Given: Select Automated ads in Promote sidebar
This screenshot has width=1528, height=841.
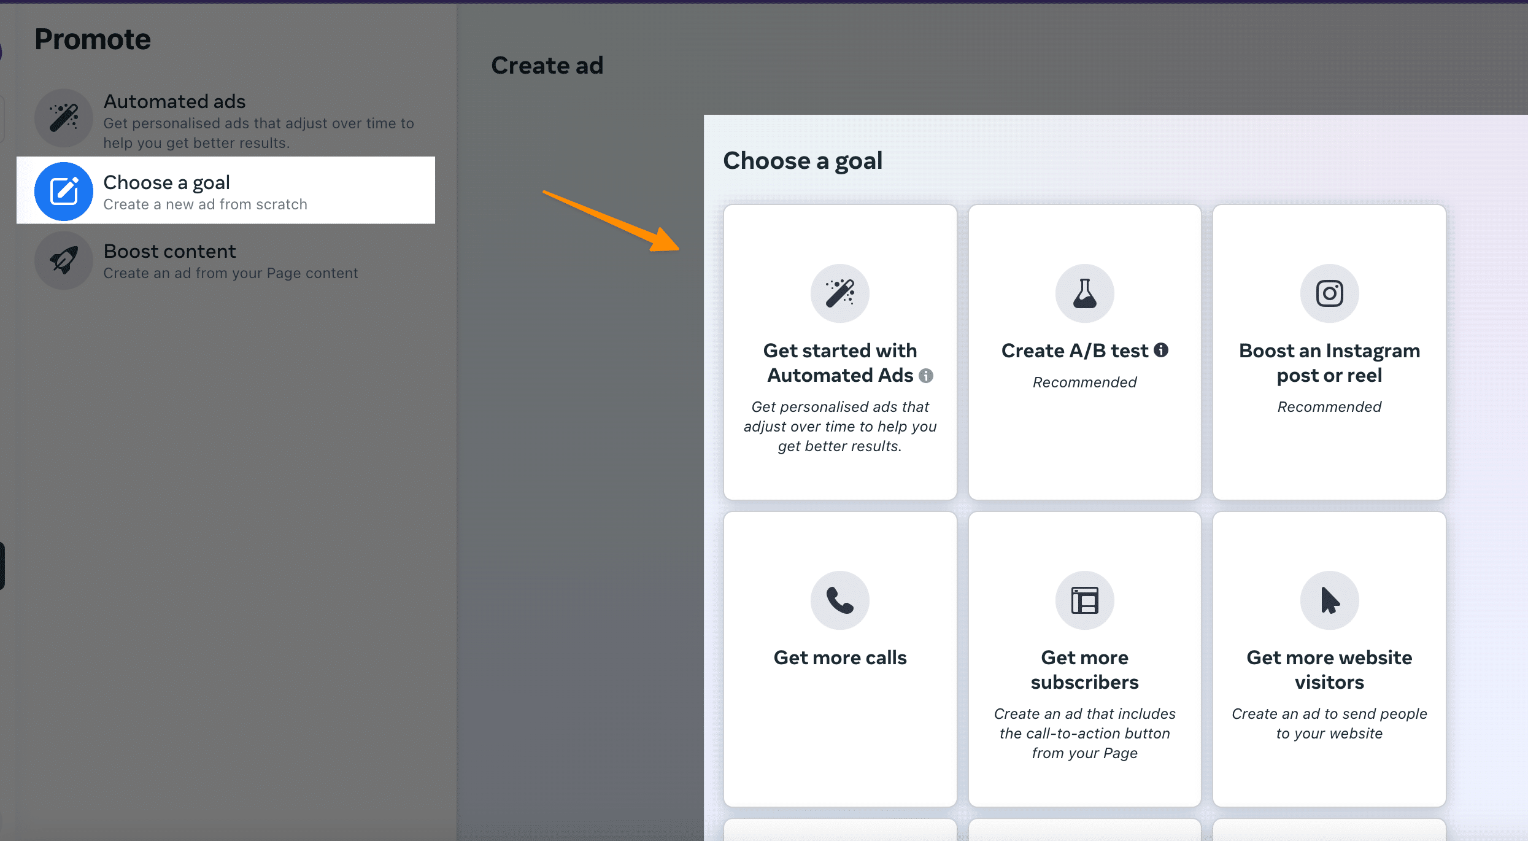Looking at the screenshot, I should (174, 101).
